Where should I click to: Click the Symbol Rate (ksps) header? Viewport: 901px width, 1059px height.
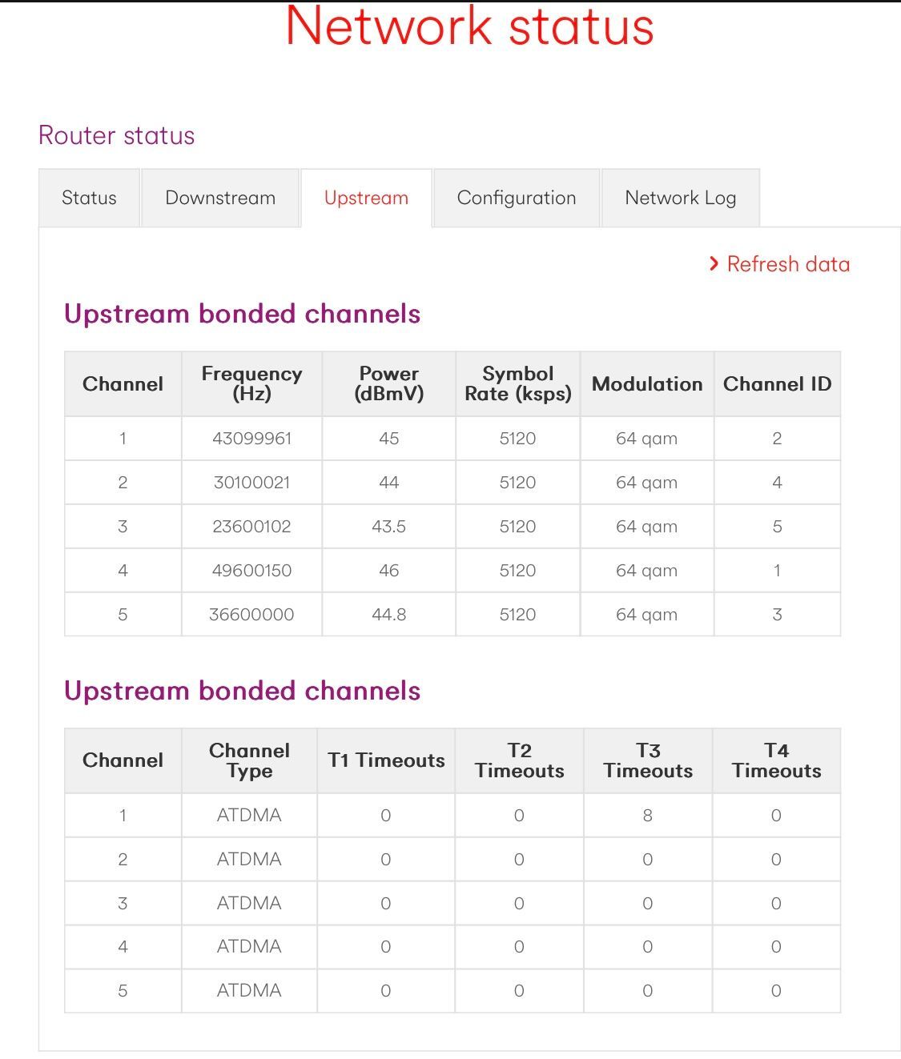pyautogui.click(x=517, y=383)
